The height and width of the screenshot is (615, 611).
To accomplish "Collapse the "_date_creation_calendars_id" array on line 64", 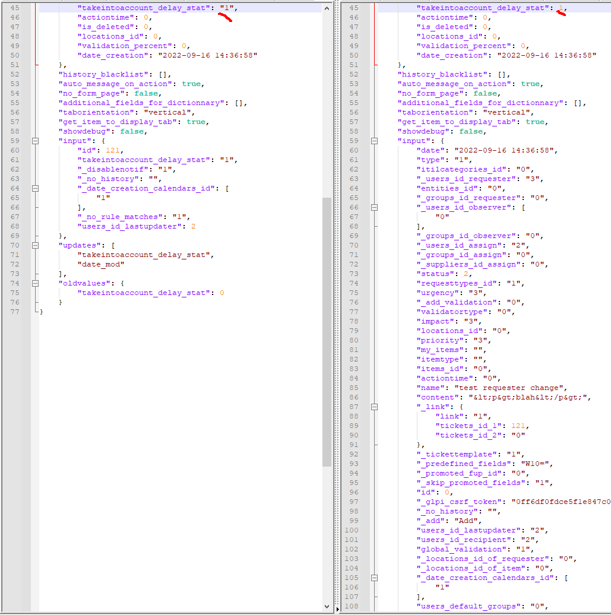I will (34, 188).
